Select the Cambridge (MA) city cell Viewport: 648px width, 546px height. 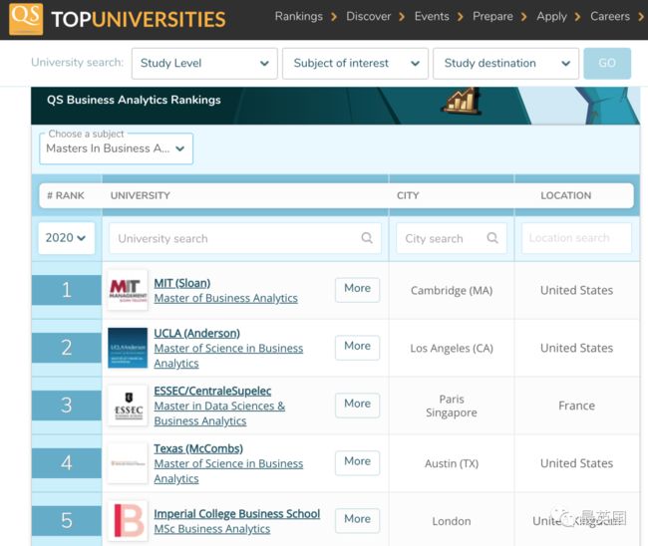[452, 291]
